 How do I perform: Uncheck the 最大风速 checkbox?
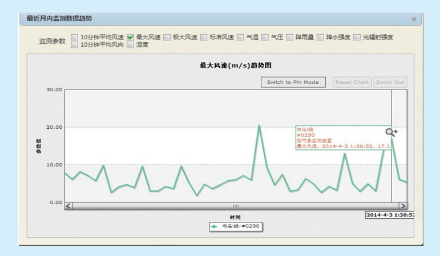(x=130, y=38)
